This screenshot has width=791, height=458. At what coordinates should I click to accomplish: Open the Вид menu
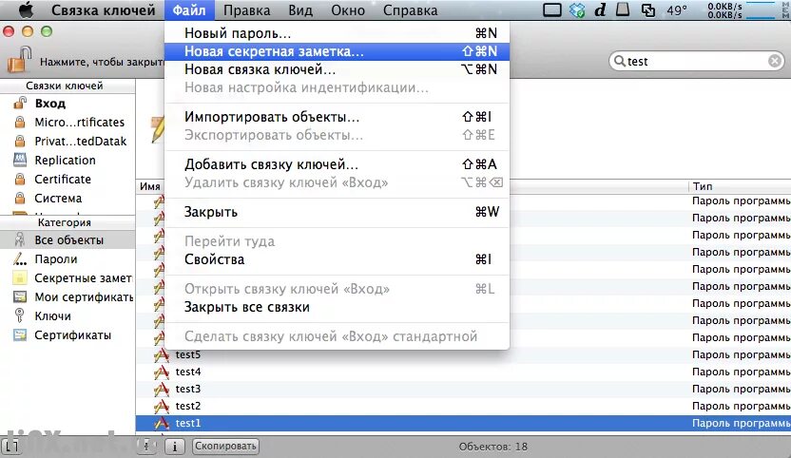tap(300, 10)
